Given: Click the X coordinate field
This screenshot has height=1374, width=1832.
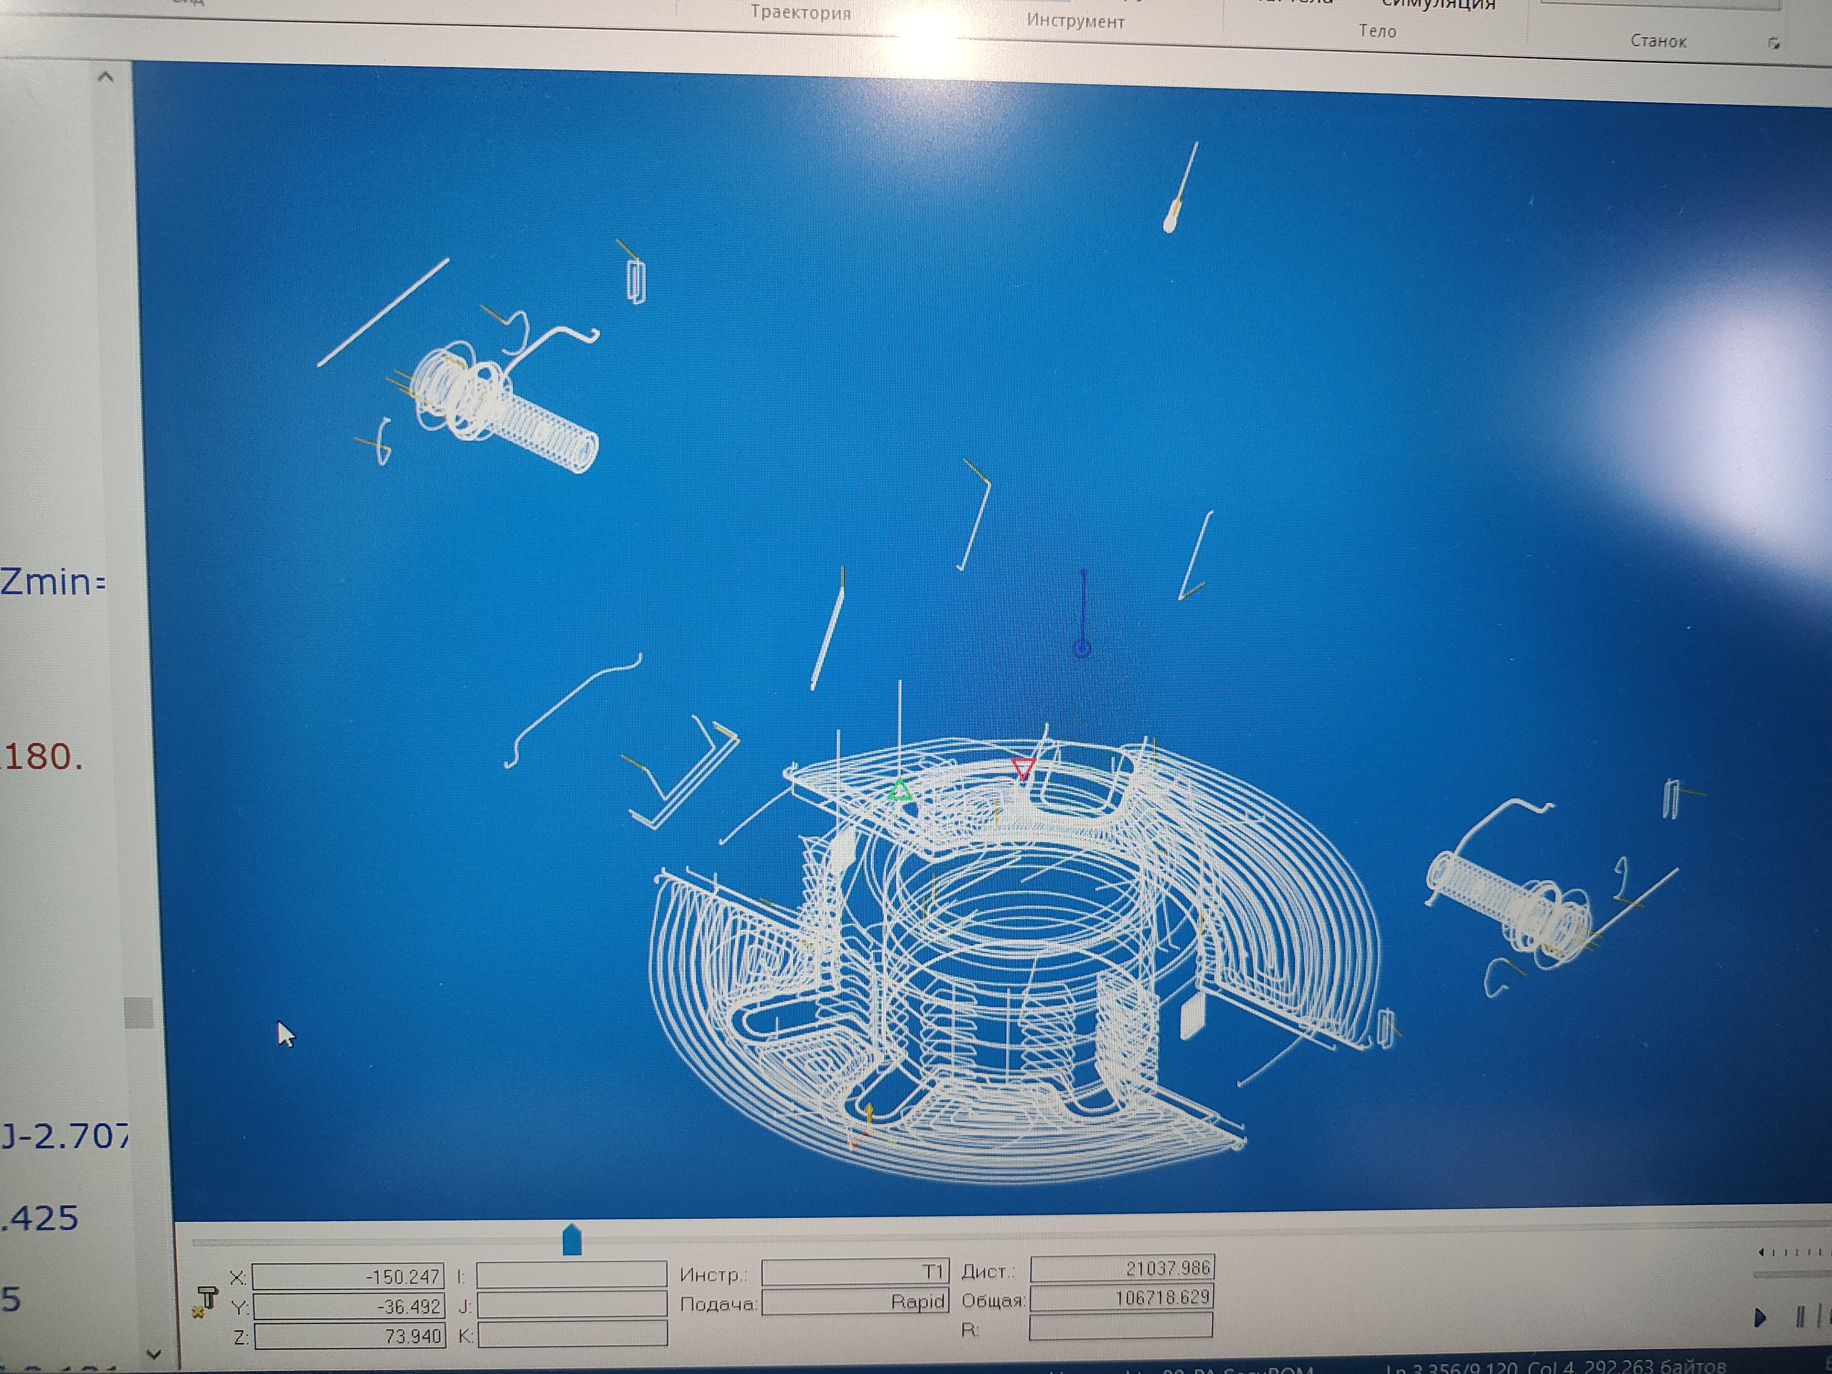Looking at the screenshot, I should [x=348, y=1276].
